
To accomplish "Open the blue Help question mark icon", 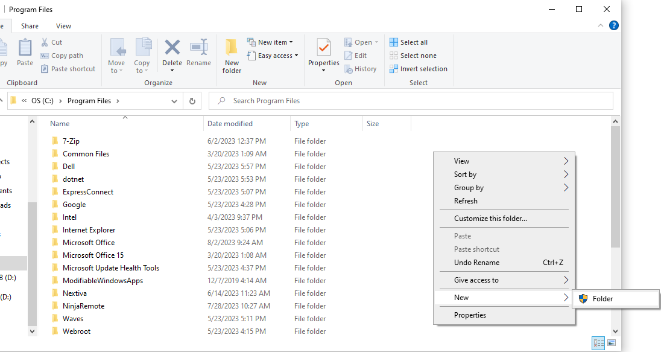I will [613, 25].
